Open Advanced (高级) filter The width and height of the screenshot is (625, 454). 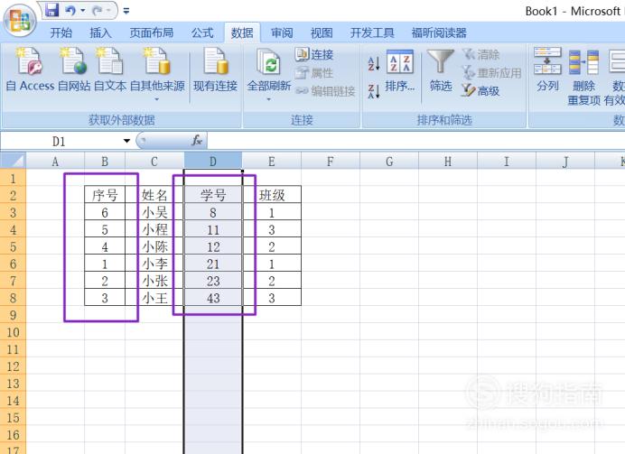tap(480, 91)
